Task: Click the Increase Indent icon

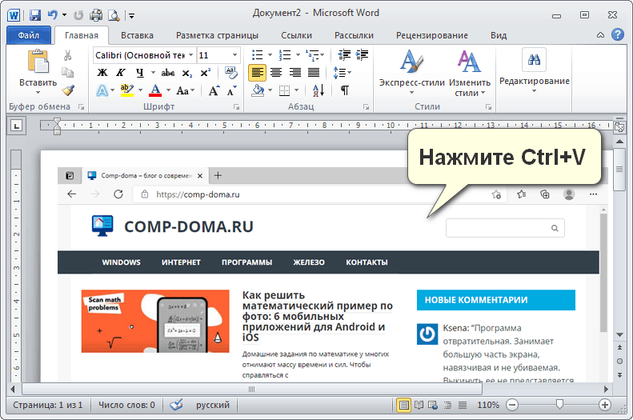Action: coord(363,55)
